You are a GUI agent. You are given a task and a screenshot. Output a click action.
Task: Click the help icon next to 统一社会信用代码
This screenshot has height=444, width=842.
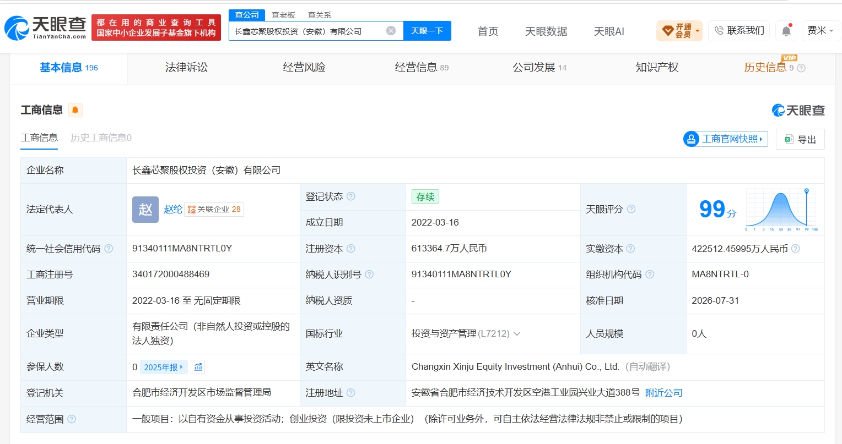point(109,249)
